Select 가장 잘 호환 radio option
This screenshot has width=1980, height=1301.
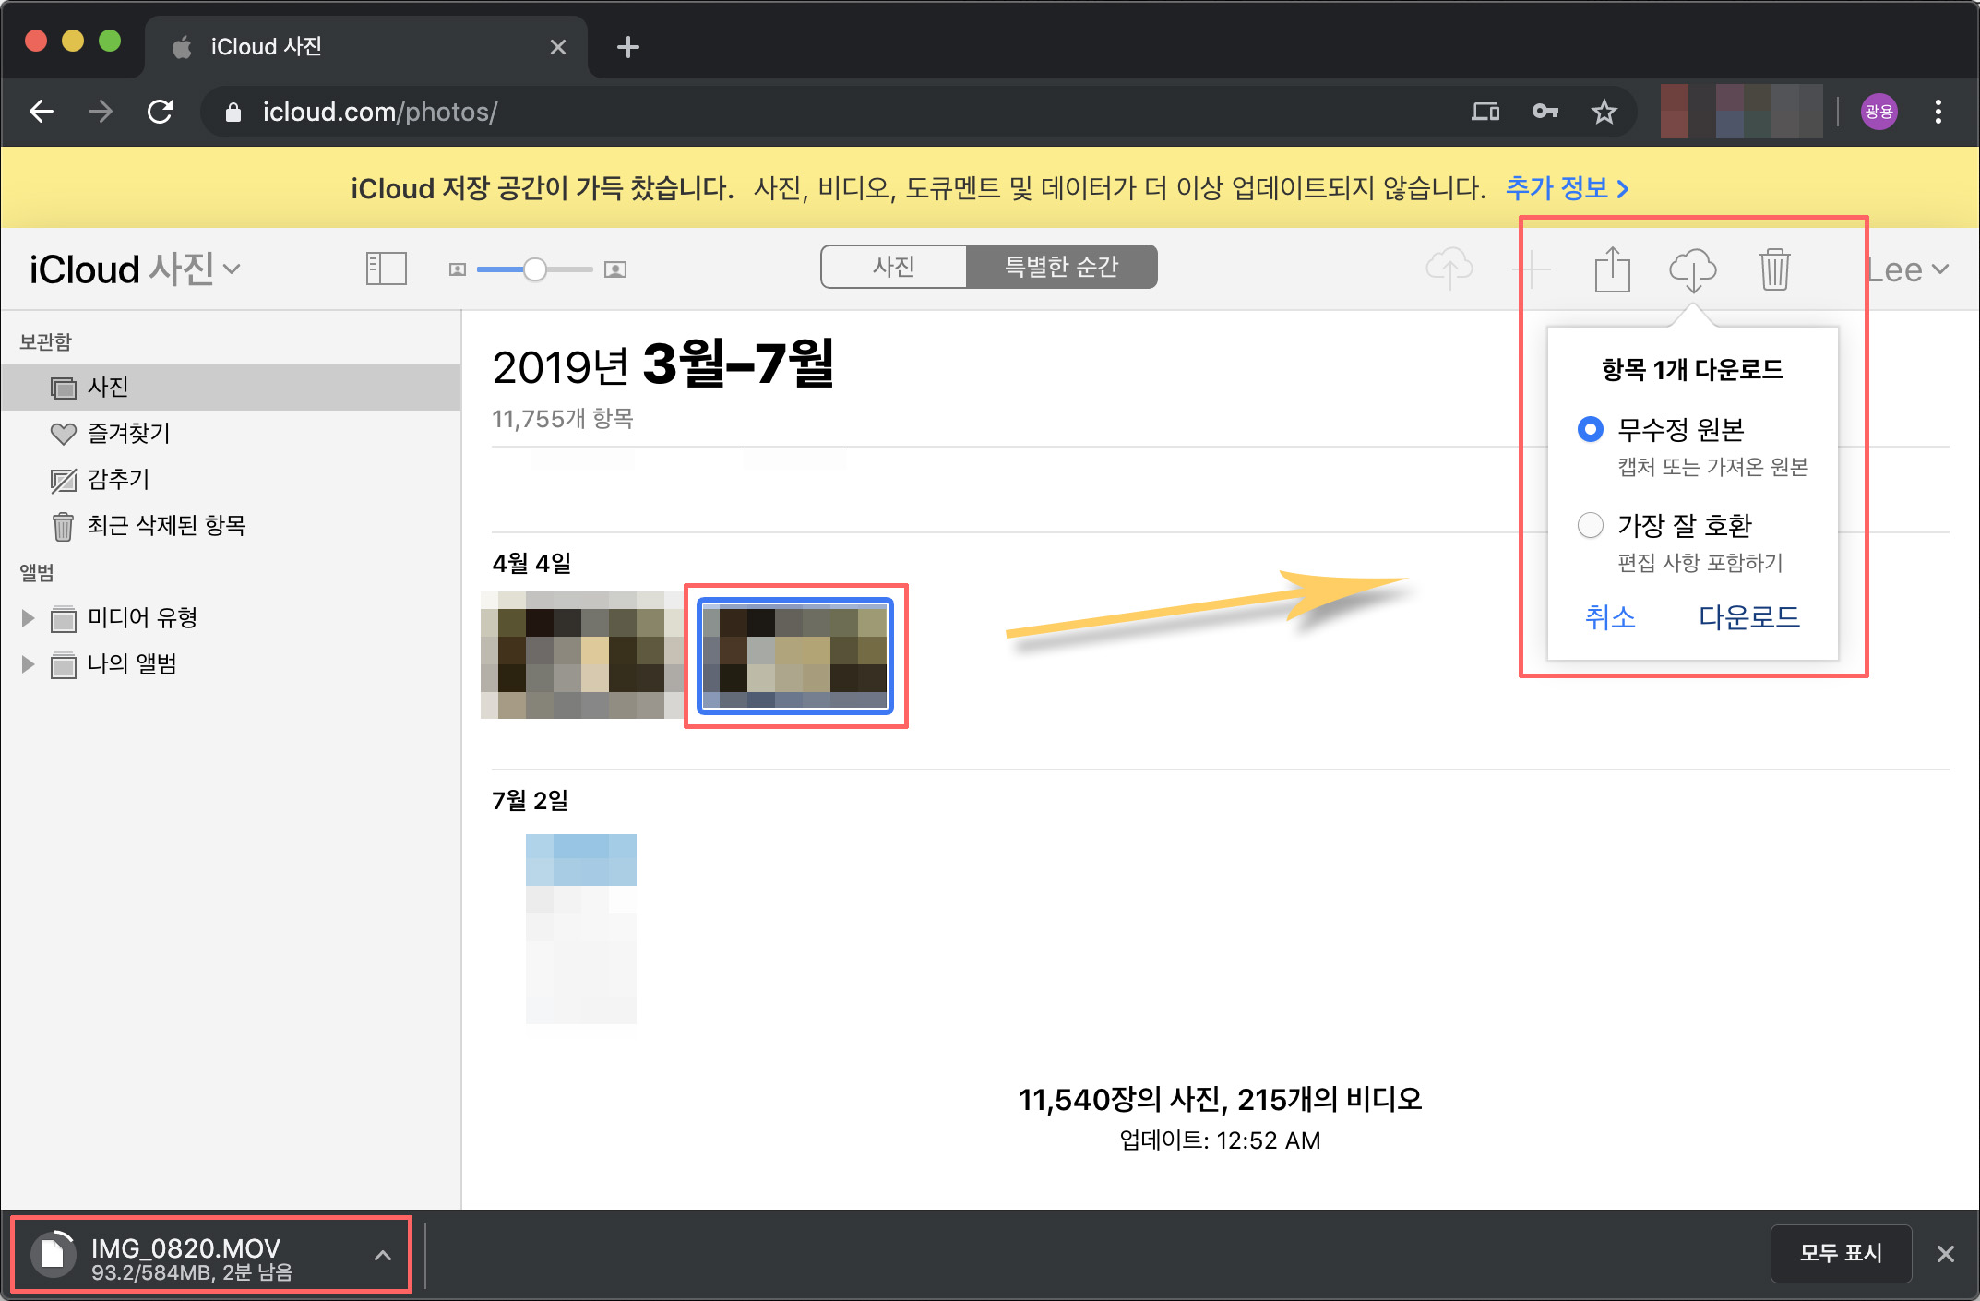point(1590,525)
